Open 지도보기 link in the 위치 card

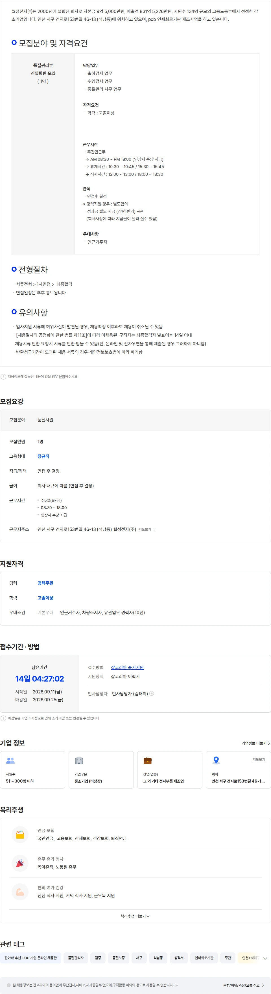pos(259,759)
